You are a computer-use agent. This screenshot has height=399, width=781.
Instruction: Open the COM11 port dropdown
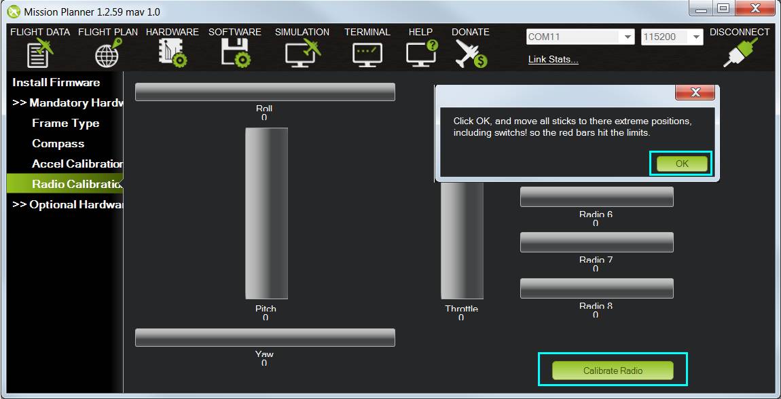tap(626, 37)
